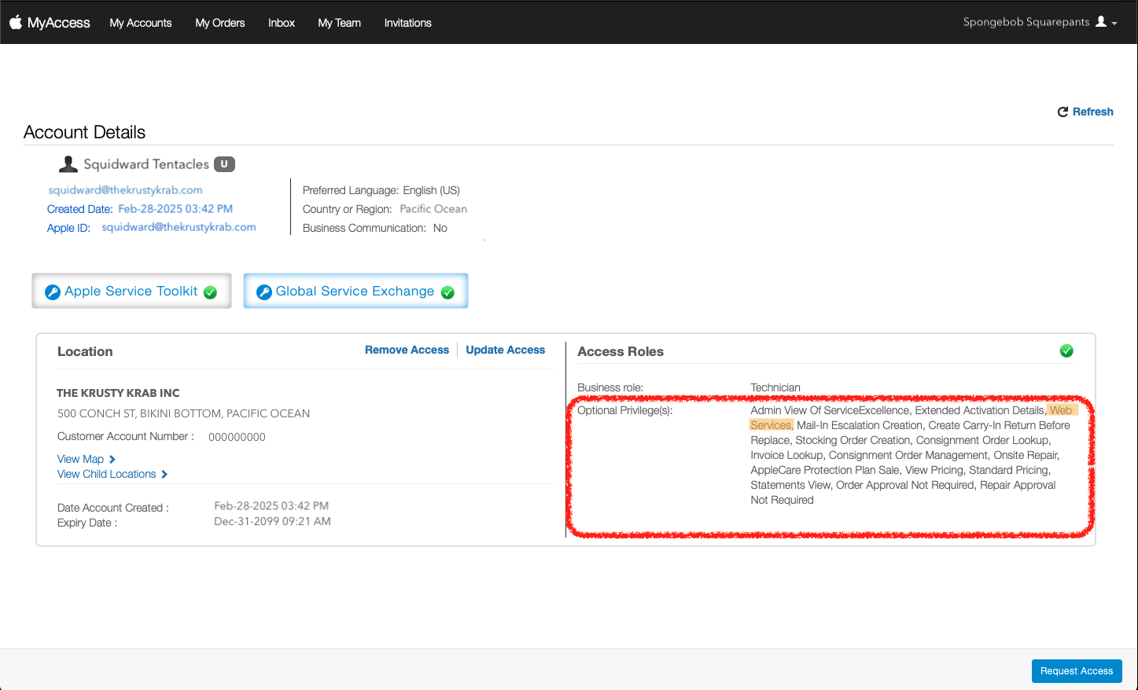Click squidward@thekrustykrab.com email address

pyautogui.click(x=125, y=190)
